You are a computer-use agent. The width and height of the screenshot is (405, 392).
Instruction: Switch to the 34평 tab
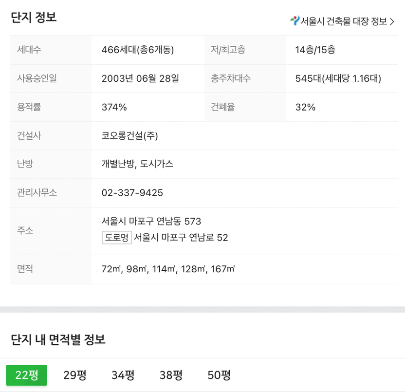pos(123,375)
